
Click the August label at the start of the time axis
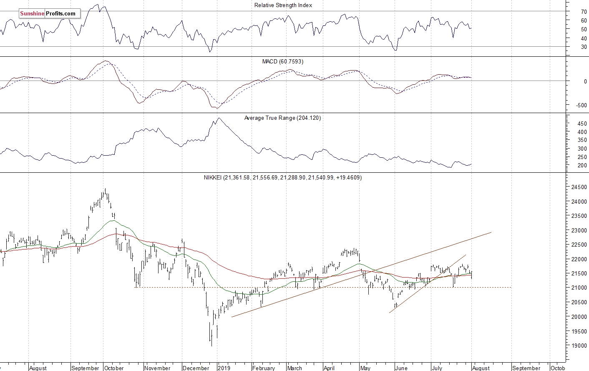(x=38, y=368)
